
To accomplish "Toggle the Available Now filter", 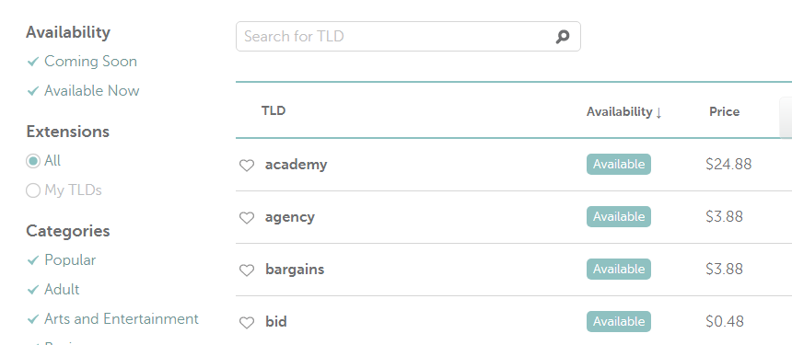I will [83, 91].
